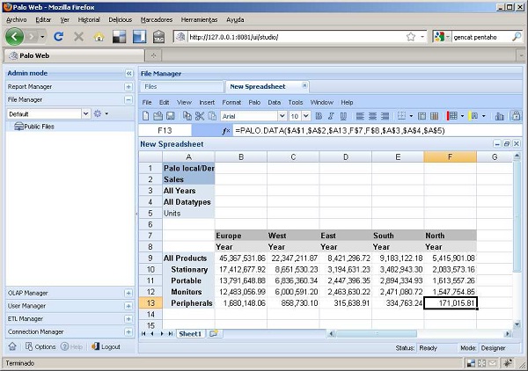Click the Firefox home icon
This screenshot has height=371, width=528.
tap(99, 37)
